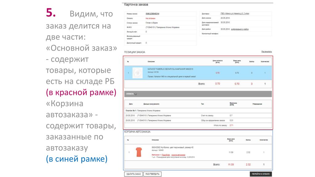The image size is (315, 177).
Task: Click the УДАЛИТЬ ЗАКАЗ button
Action: click(x=134, y=174)
